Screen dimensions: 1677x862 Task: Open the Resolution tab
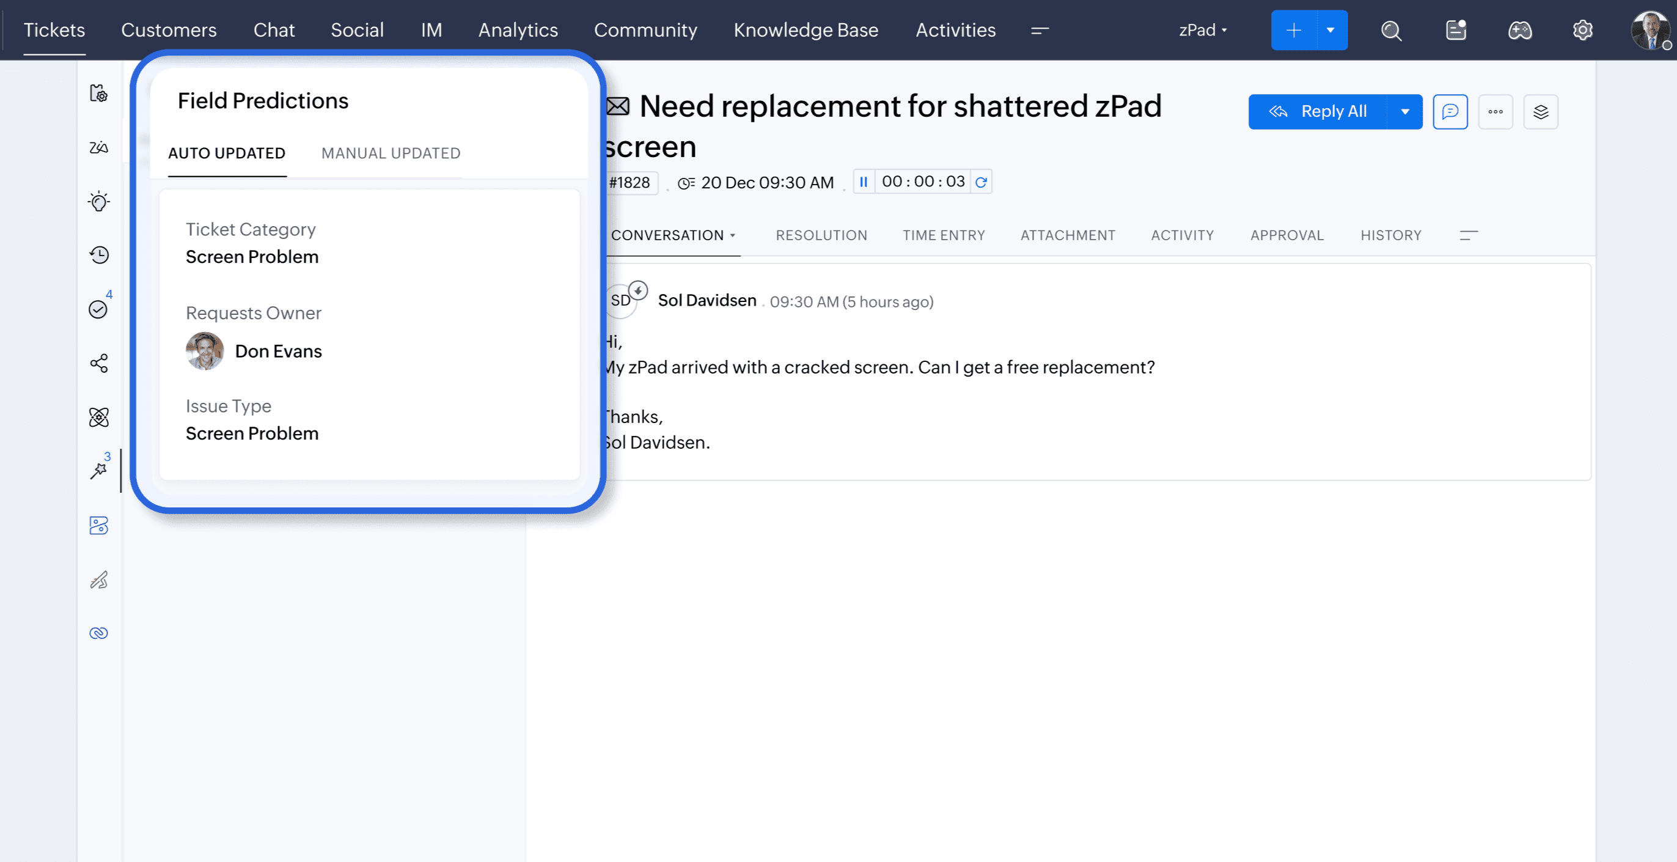pyautogui.click(x=821, y=235)
